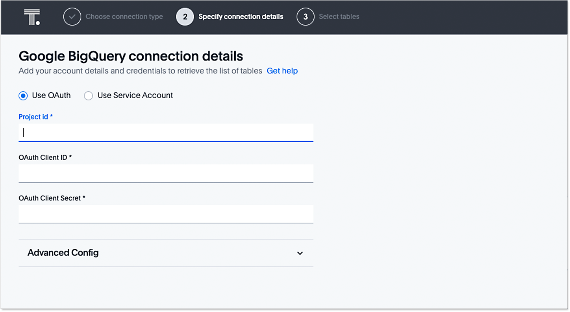
Task: Select the Specify connection details step label
Action: tap(241, 17)
